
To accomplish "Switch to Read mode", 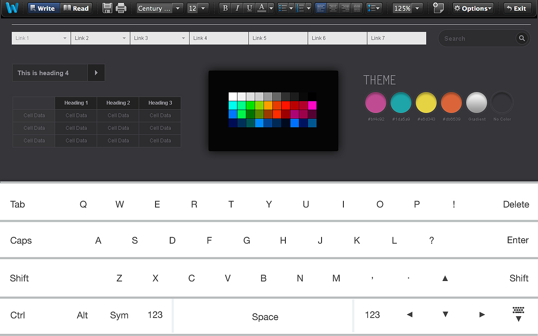I will [76, 8].
